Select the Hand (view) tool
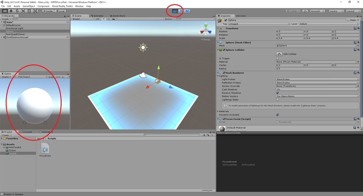The width and height of the screenshot is (363, 196). point(5,11)
